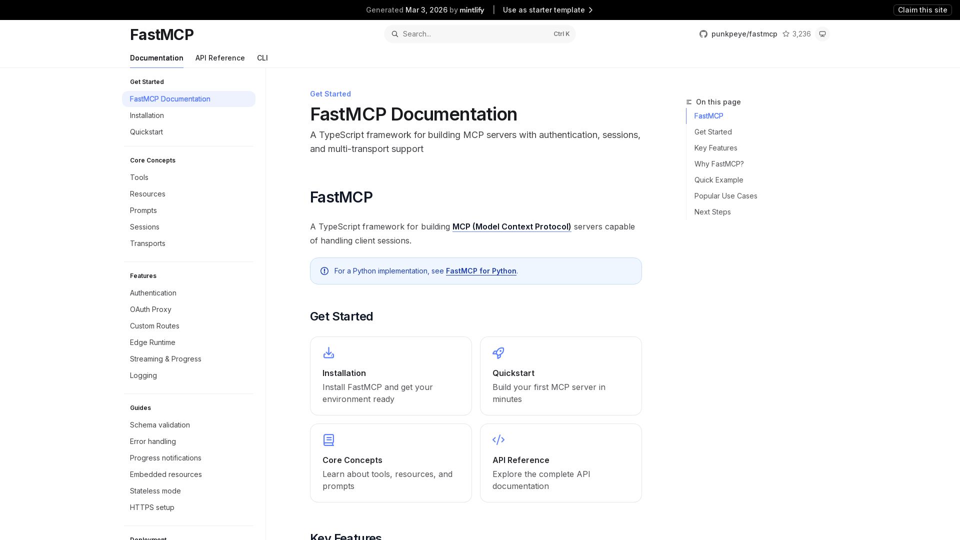The image size is (960, 540).
Task: Click the Core Concepts book icon
Action: point(328,440)
